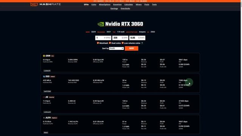Go to the Overclocks submenu link
This screenshot has width=242, height=136.
[x=125, y=9]
